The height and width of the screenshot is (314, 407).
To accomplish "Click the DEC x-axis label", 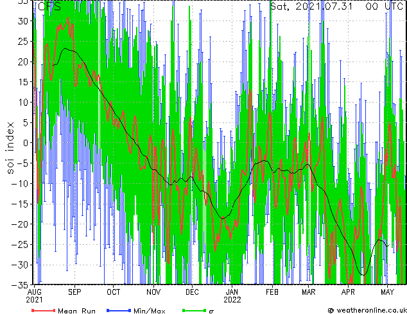I will 192,292.
